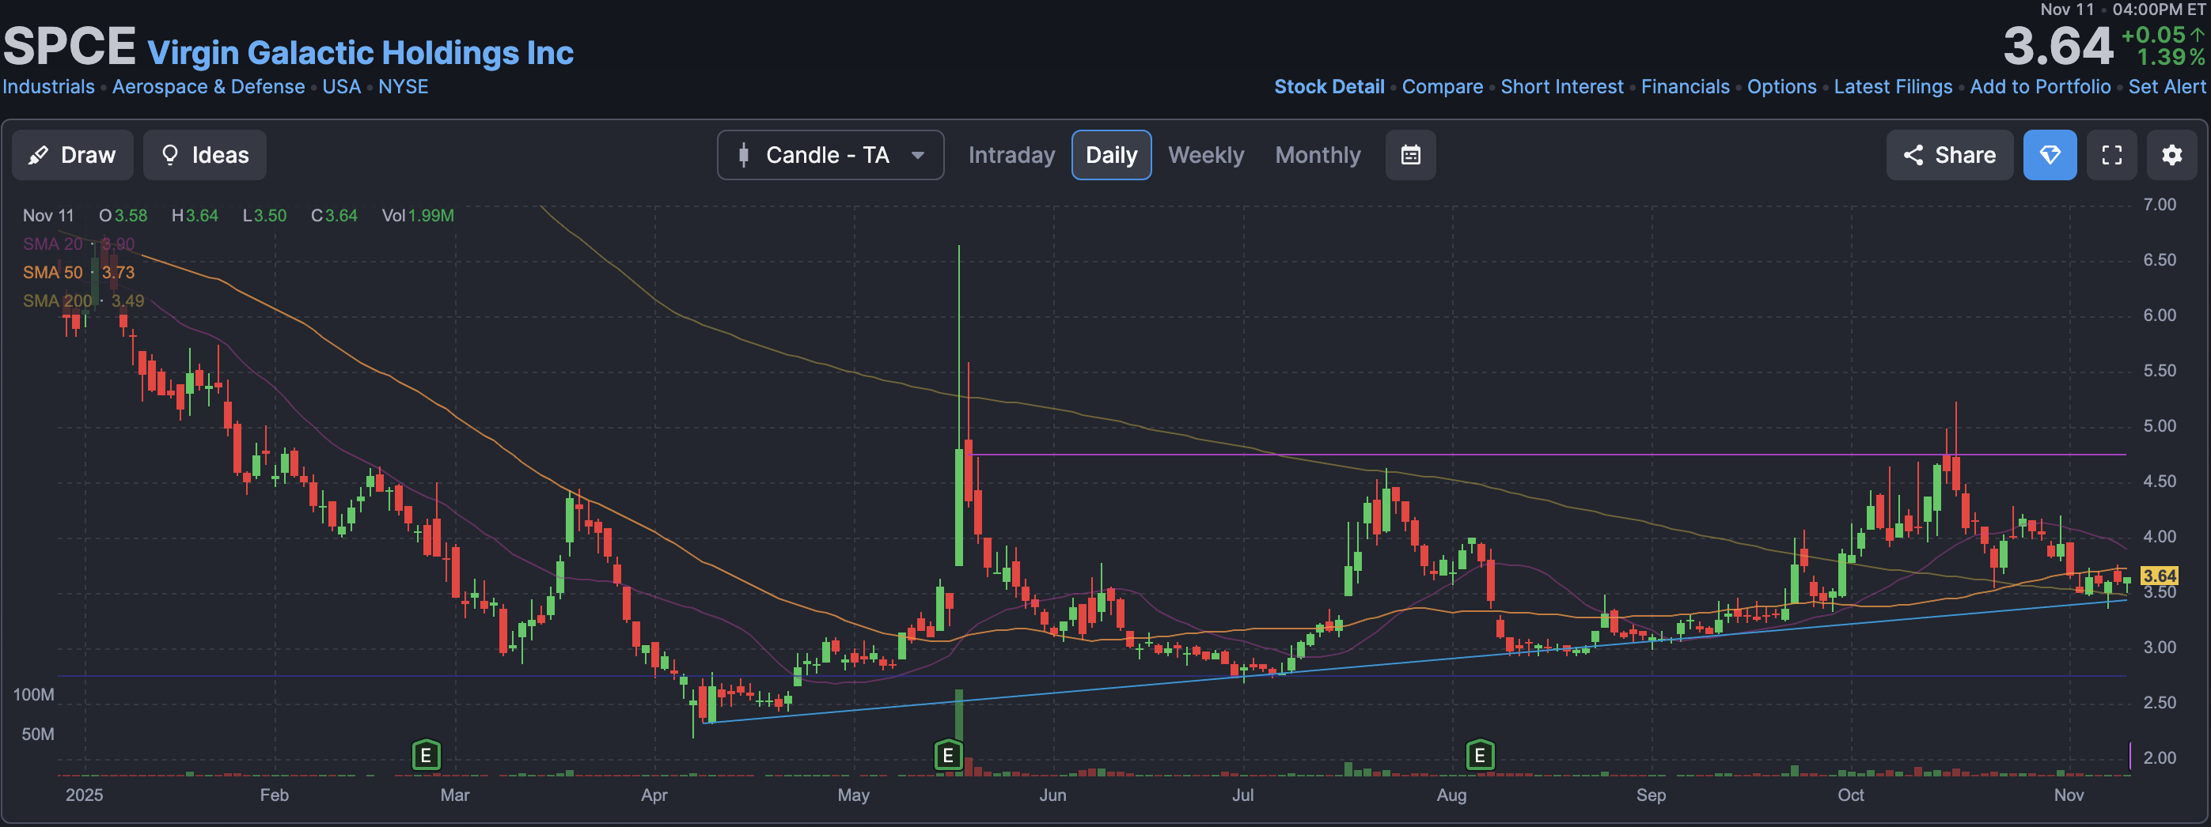Open the NYSE exchange link
Image resolution: width=2211 pixels, height=827 pixels.
[404, 87]
